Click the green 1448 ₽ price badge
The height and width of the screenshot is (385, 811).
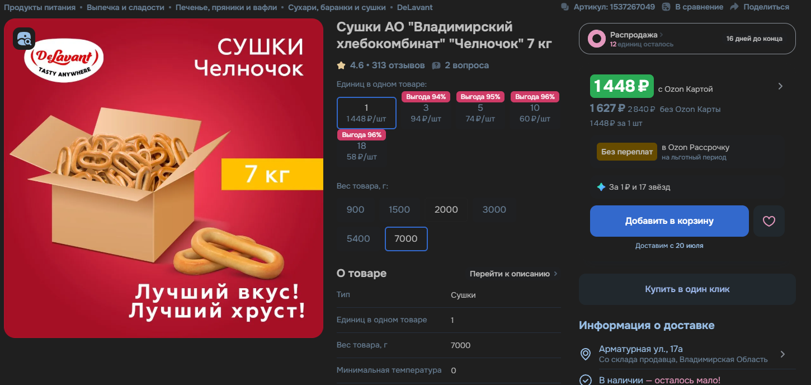622,86
